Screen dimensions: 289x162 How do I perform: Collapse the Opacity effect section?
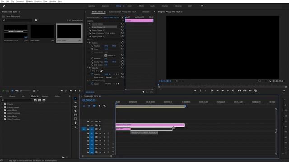87,68
